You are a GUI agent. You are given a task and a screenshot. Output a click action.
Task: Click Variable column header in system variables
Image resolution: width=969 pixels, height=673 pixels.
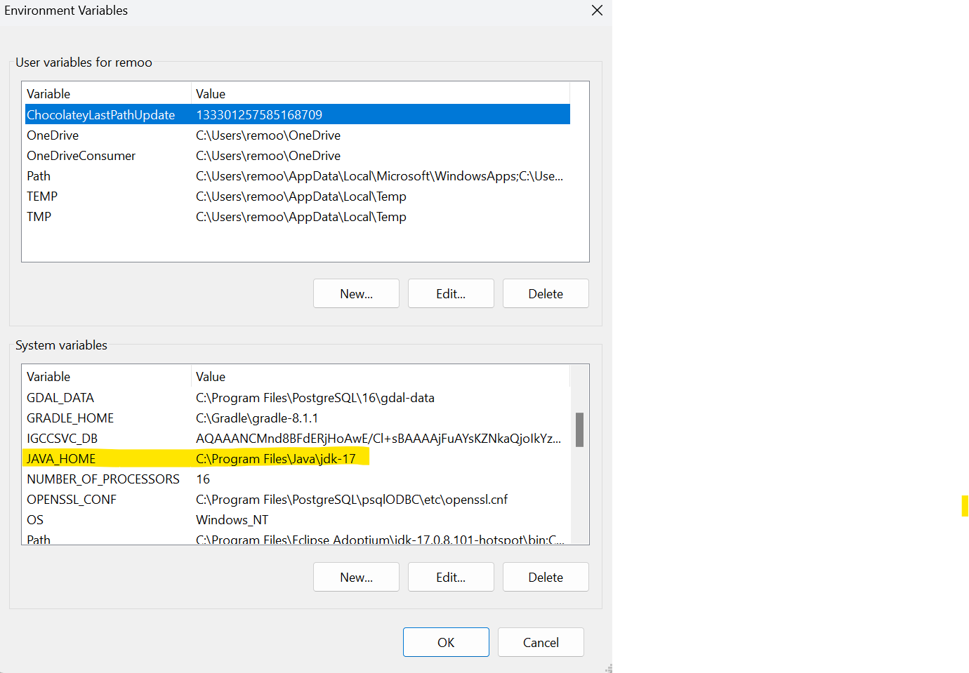(107, 376)
